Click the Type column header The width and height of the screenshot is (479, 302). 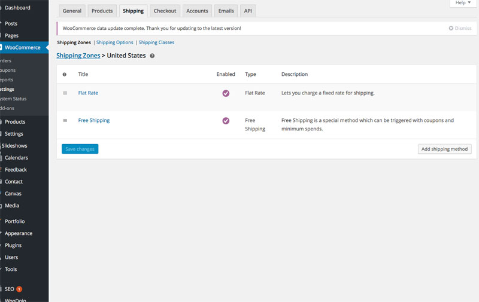(250, 74)
